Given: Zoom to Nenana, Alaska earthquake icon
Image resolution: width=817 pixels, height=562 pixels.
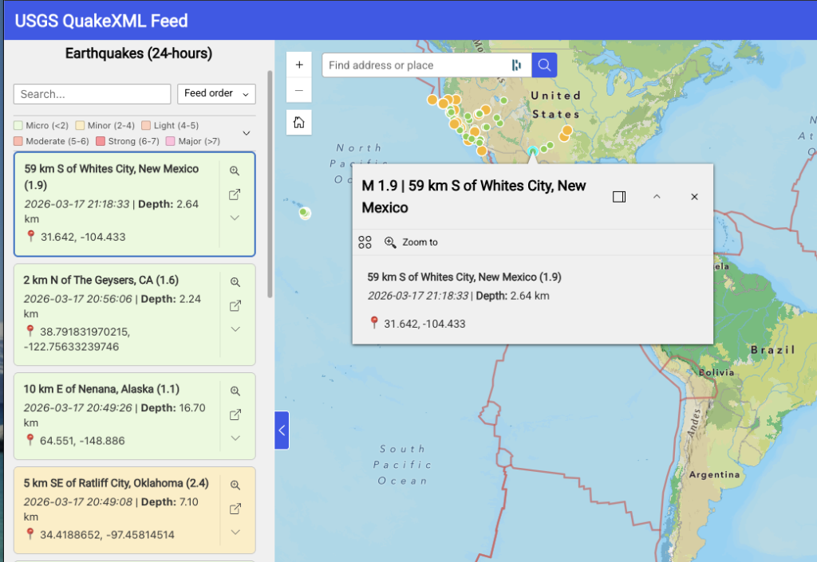Looking at the screenshot, I should (x=235, y=391).
